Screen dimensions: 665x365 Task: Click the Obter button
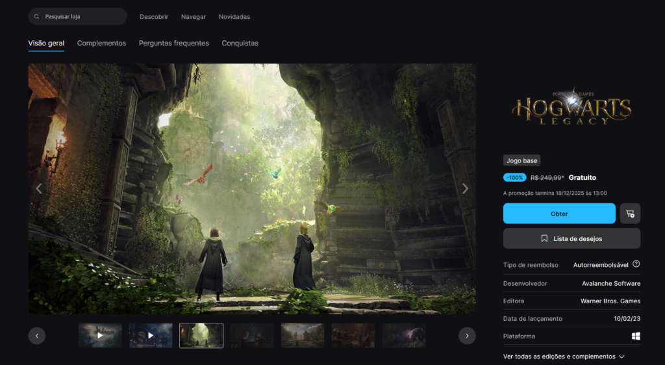point(559,214)
